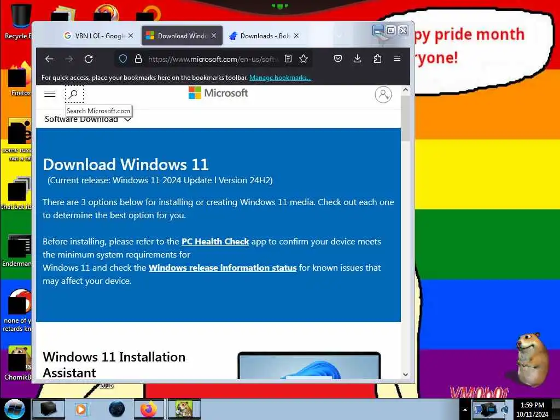The width and height of the screenshot is (560, 420).
Task: Switch to Firefox in the taskbar
Action: [x=149, y=409]
